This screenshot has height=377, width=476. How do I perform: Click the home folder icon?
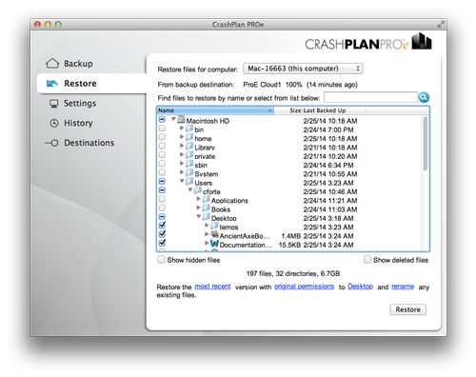coord(189,137)
